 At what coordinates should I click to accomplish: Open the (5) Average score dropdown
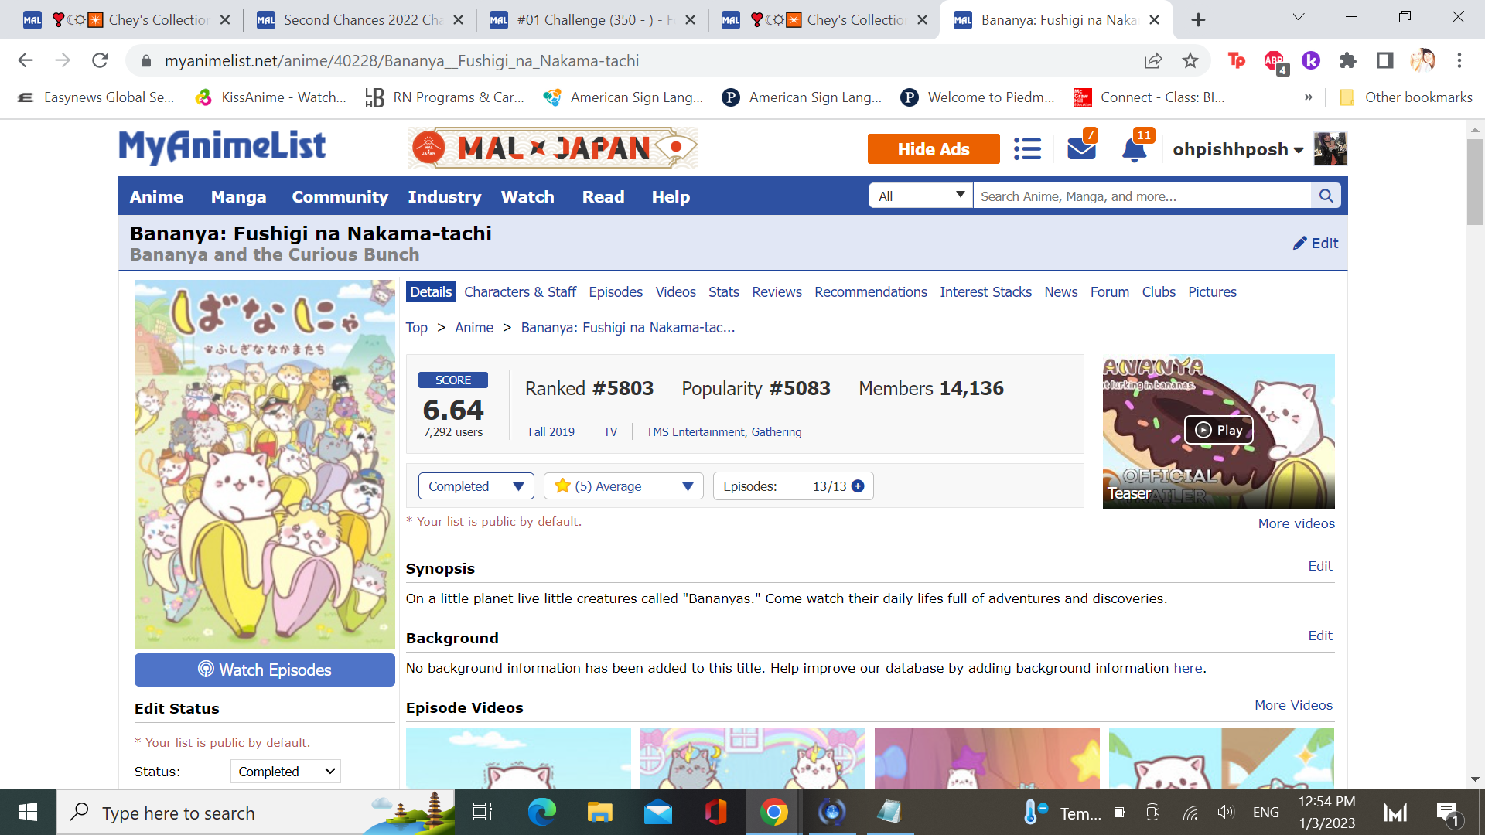click(x=623, y=486)
